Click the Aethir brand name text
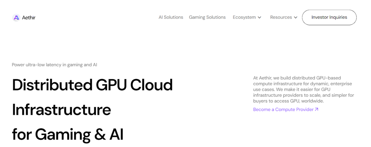Image resolution: width=371 pixels, height=147 pixels. (x=29, y=17)
